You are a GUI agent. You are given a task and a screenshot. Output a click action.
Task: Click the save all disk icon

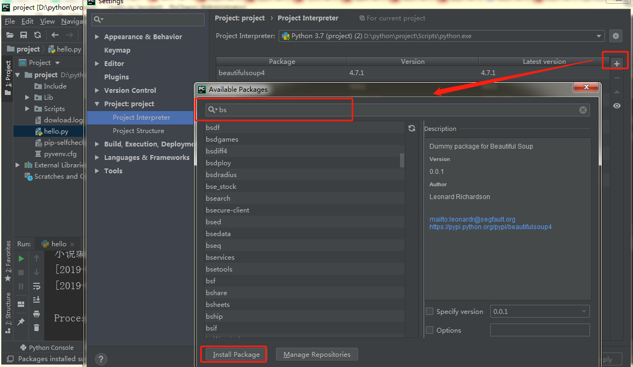(x=24, y=35)
